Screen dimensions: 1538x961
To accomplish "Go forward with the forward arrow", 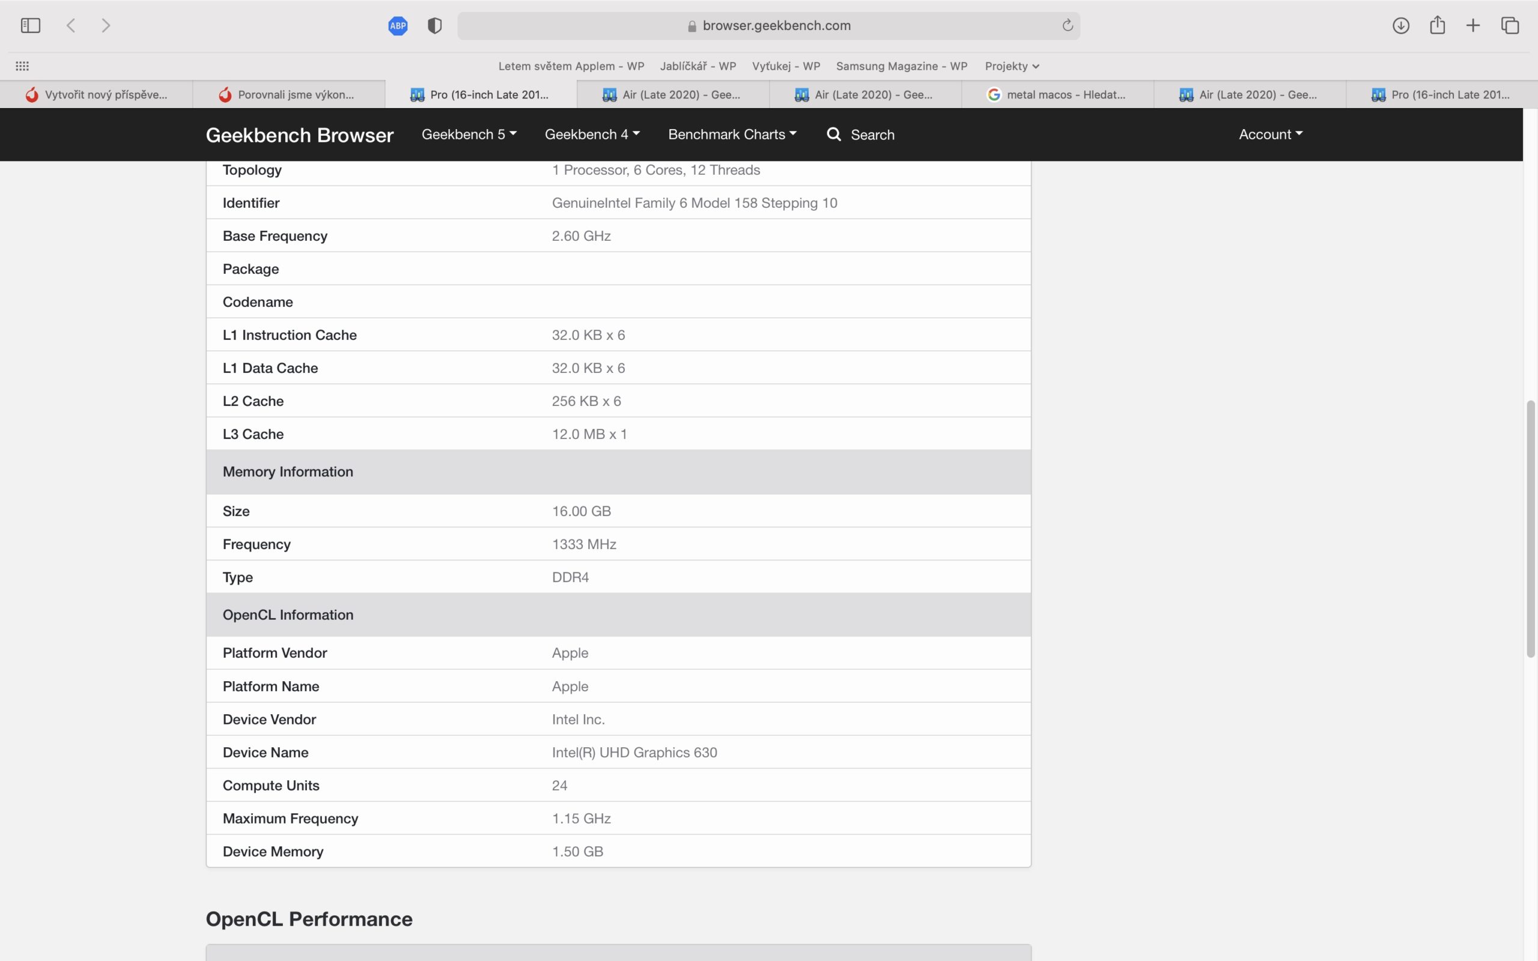I will point(106,25).
